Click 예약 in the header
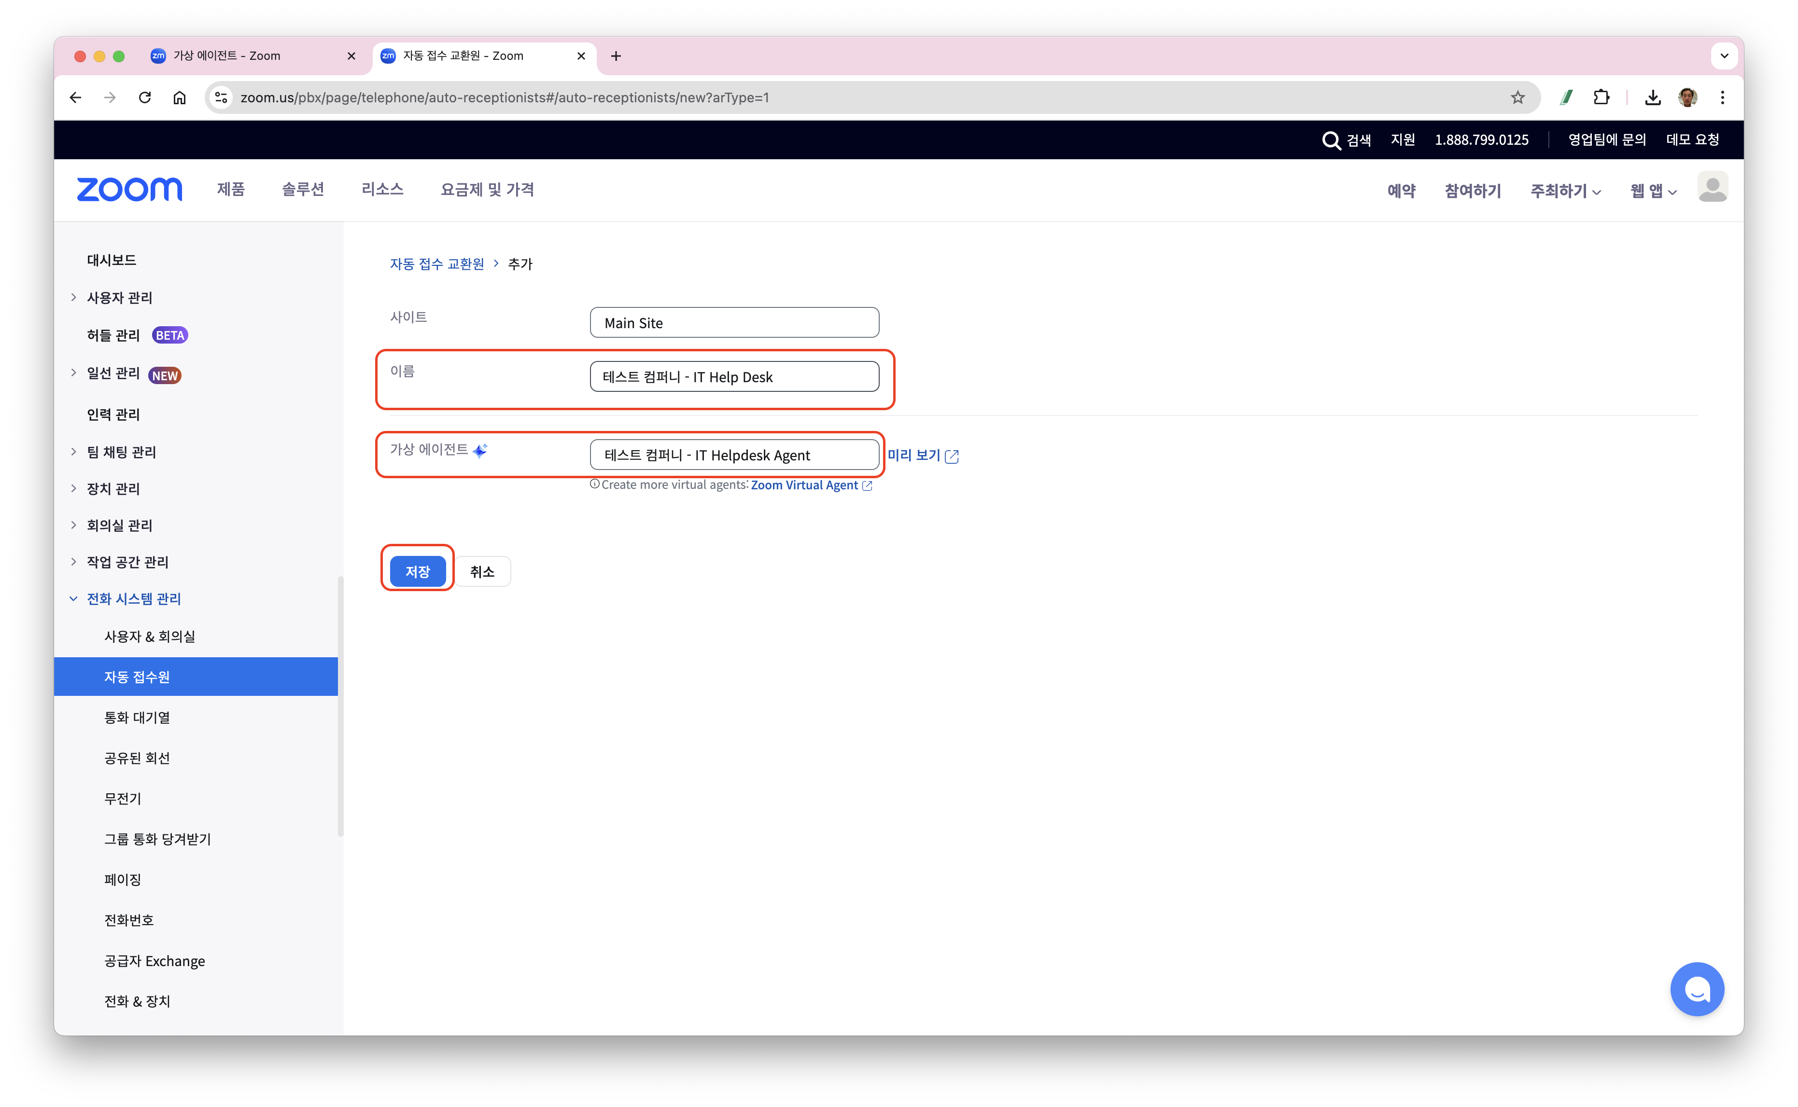The image size is (1798, 1107). (1401, 191)
